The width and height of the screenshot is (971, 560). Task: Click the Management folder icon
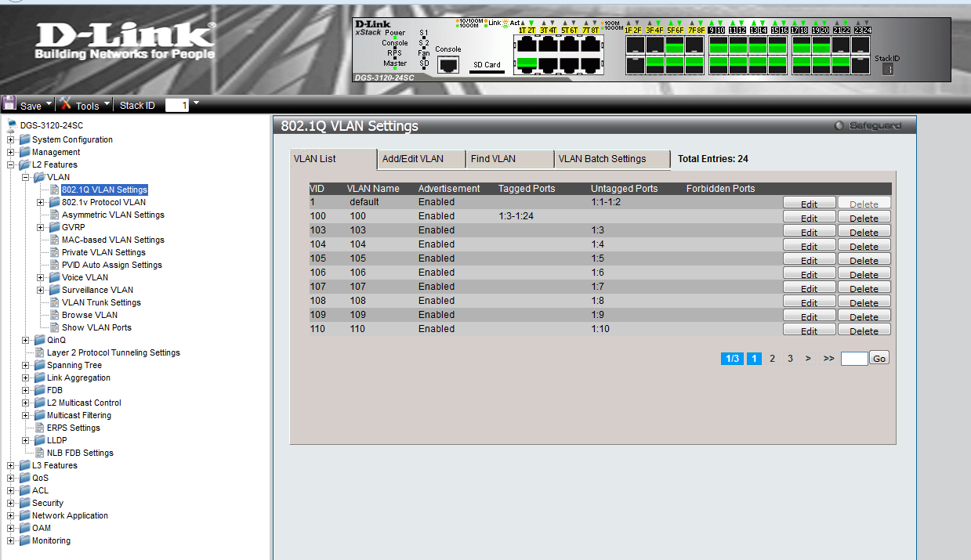pyautogui.click(x=25, y=152)
